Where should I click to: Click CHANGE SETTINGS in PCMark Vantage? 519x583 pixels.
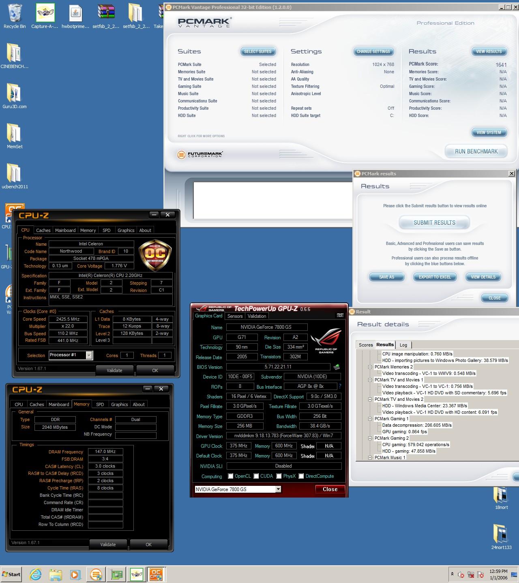[373, 51]
